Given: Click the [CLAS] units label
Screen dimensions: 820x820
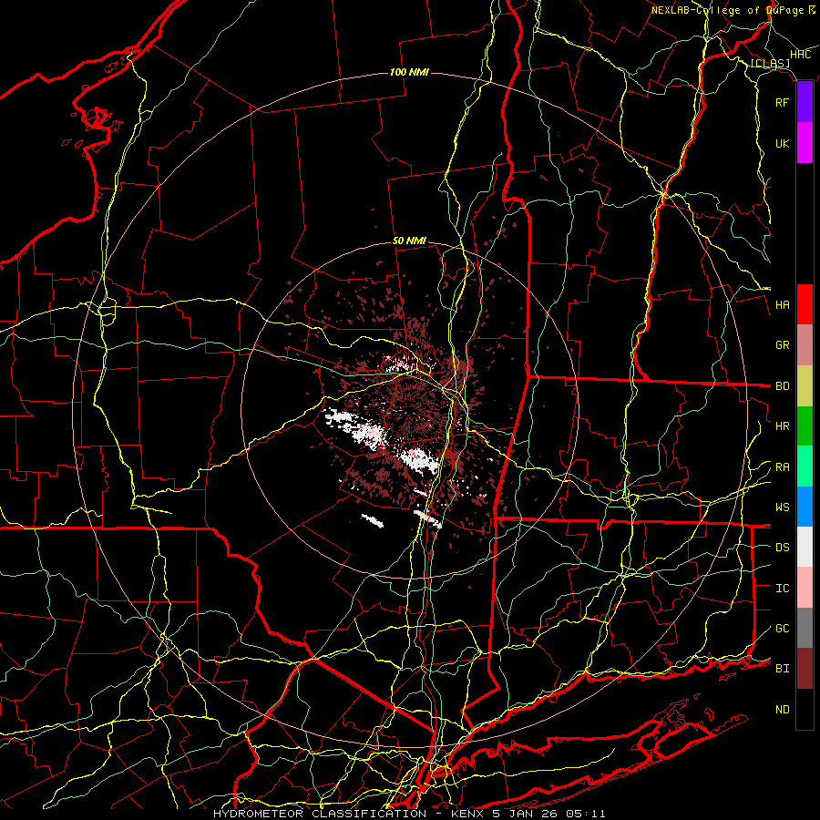Looking at the screenshot, I should coord(770,64).
